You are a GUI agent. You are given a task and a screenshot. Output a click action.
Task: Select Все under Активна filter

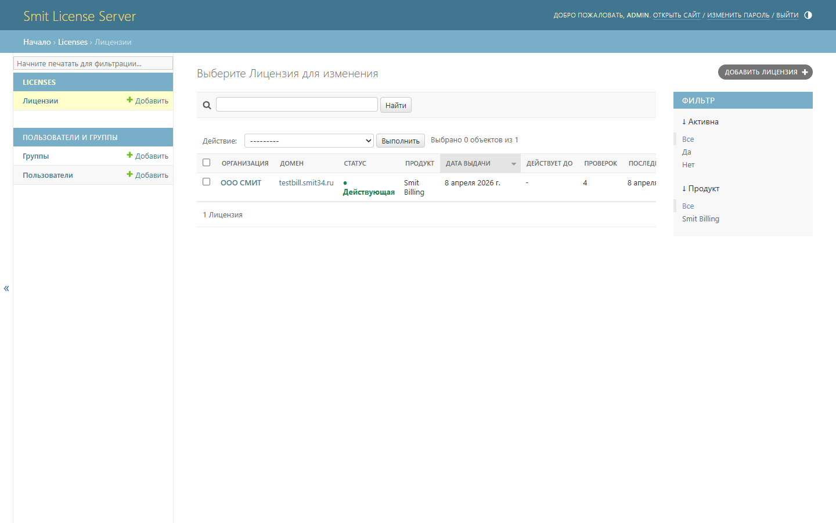click(x=688, y=139)
